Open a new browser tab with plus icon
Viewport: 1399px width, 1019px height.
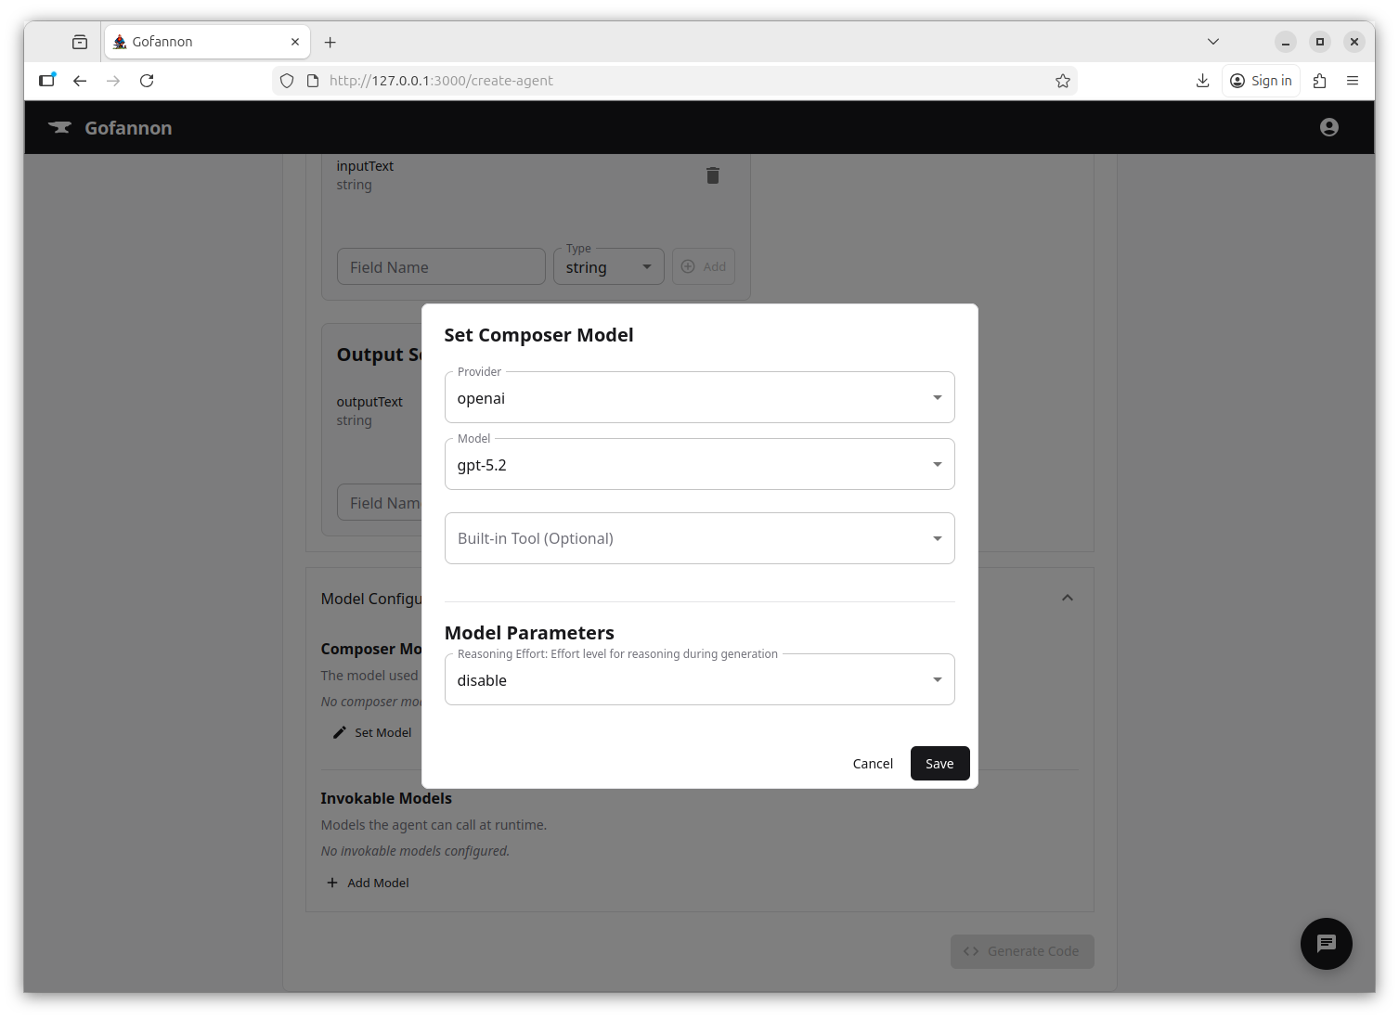click(330, 42)
